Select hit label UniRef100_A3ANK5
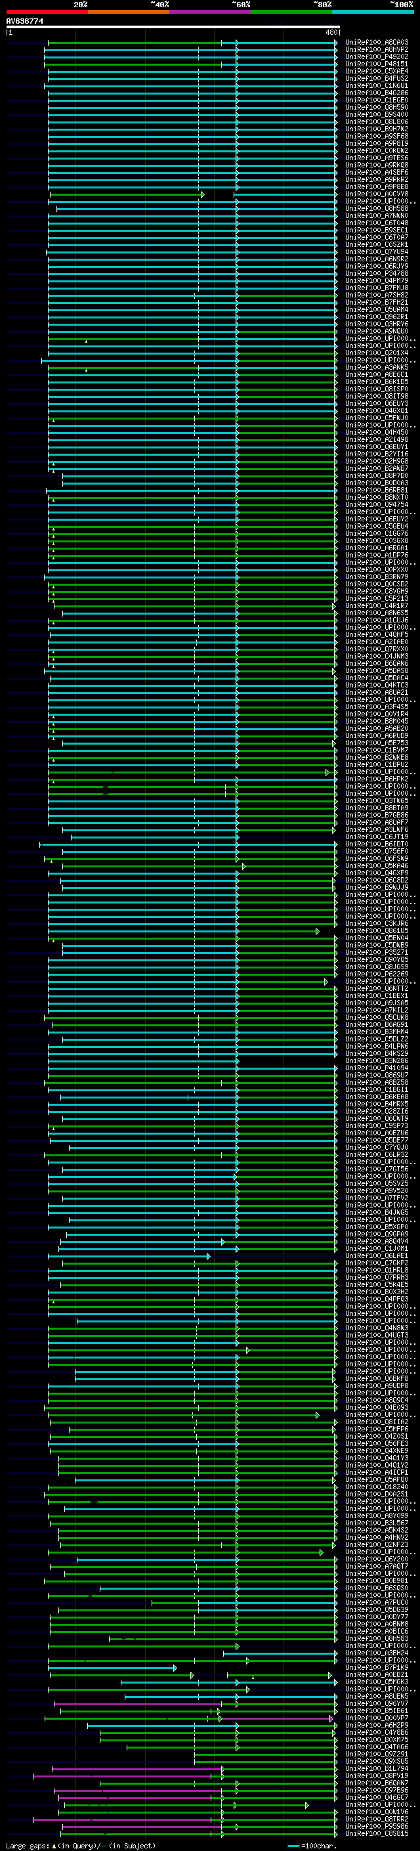Image resolution: width=420 pixels, height=1851 pixels. click(x=377, y=367)
